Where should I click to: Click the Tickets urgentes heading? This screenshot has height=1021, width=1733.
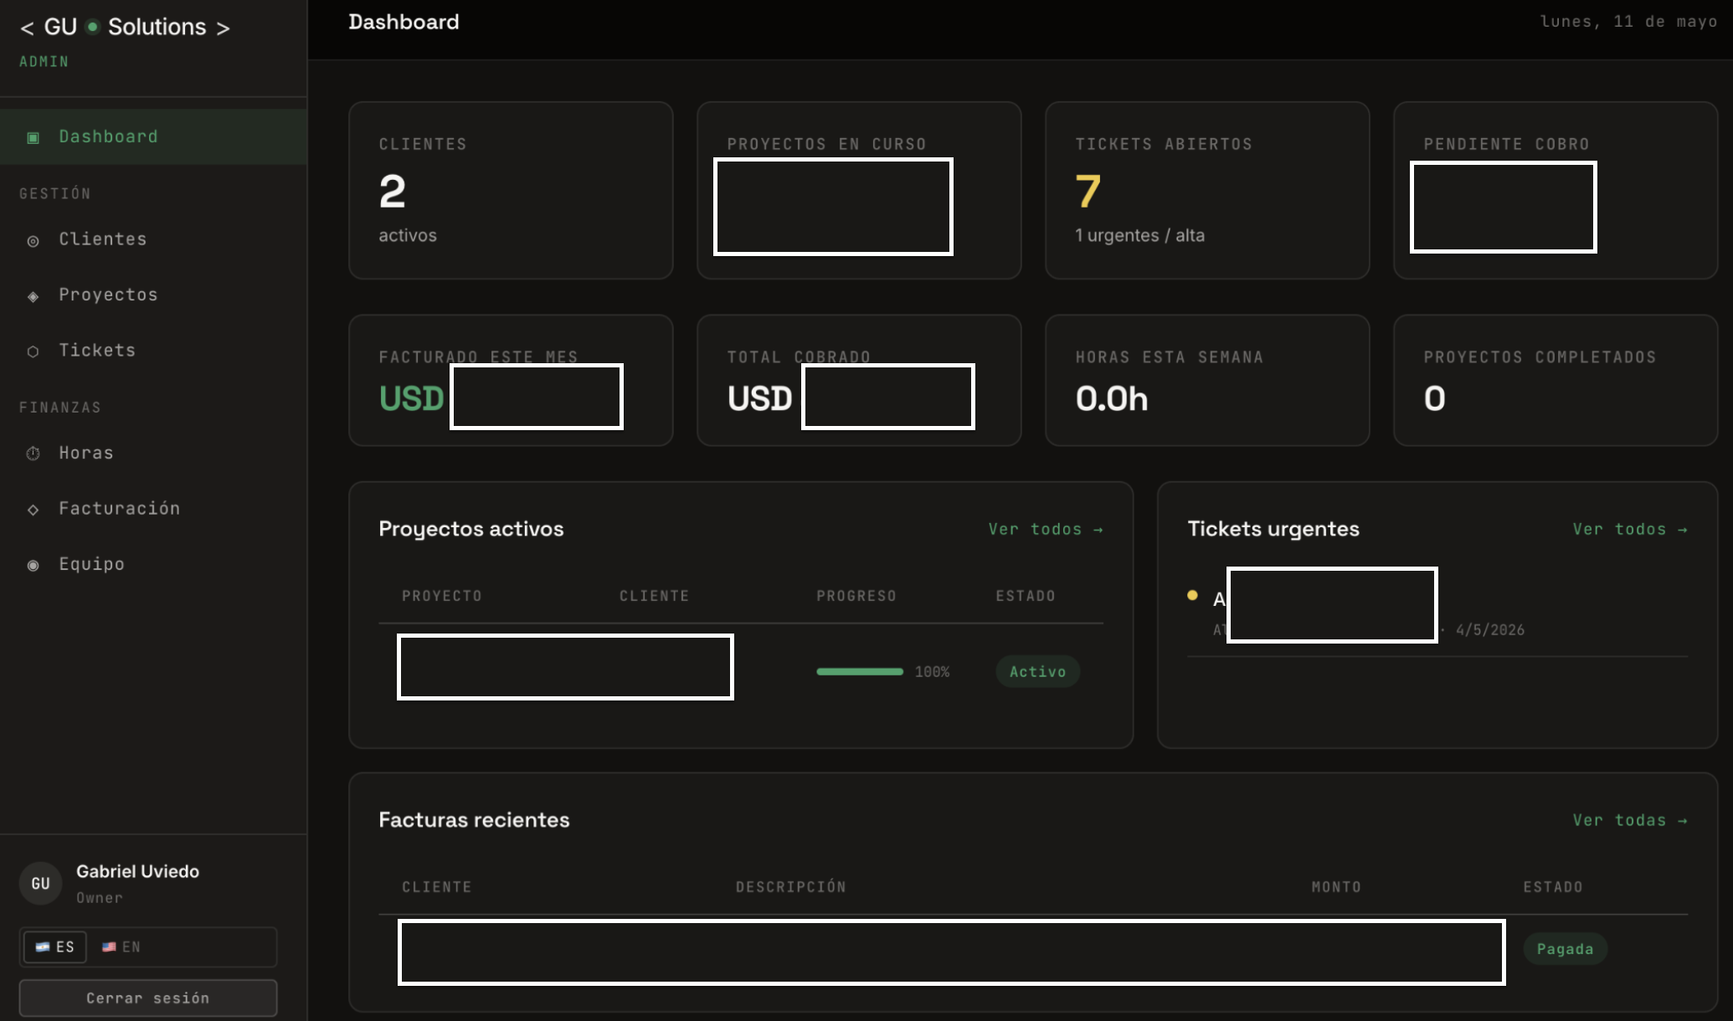pos(1273,529)
